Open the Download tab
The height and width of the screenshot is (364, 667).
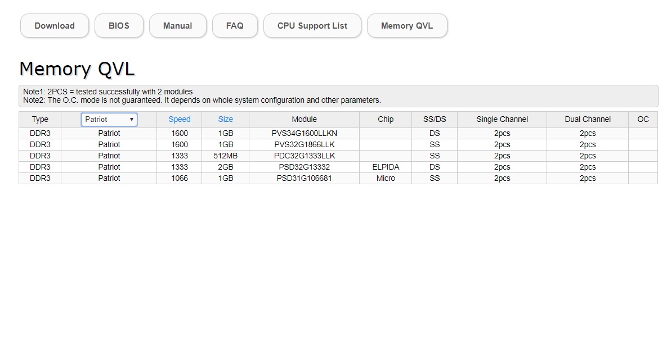pyautogui.click(x=55, y=26)
